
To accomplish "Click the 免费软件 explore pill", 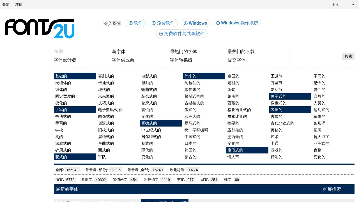I will coord(163,23).
